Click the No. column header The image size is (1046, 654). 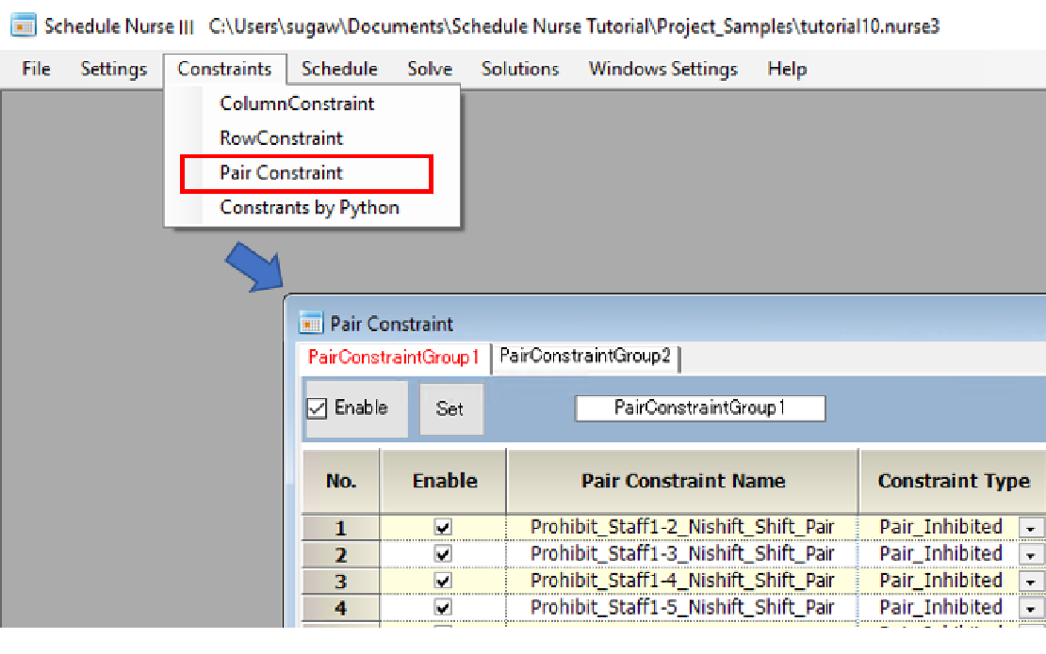(341, 481)
